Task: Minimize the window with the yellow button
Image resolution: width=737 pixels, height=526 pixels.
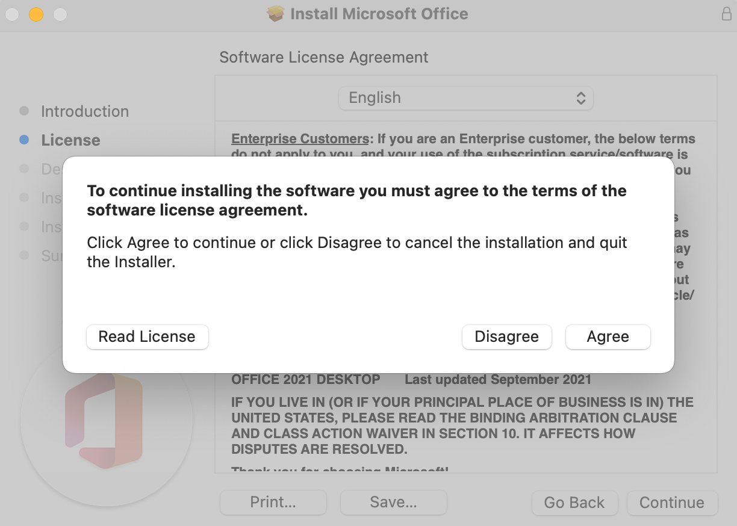Action: point(36,14)
